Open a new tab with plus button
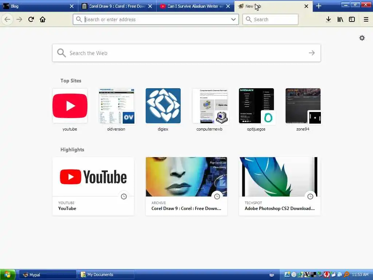The height and width of the screenshot is (280, 373). tap(319, 6)
